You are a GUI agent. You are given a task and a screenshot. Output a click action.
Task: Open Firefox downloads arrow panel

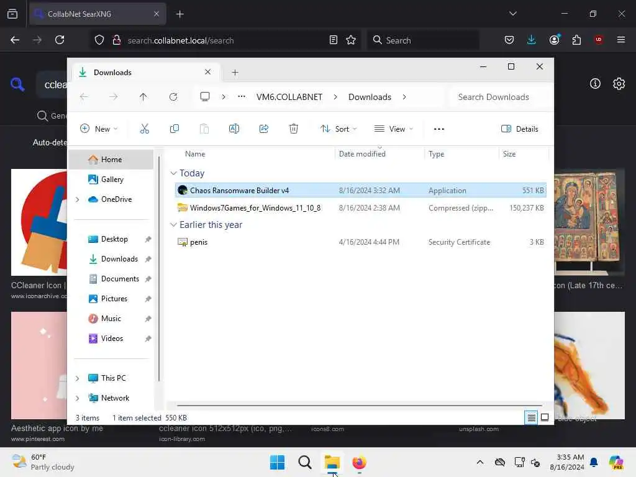point(532,40)
